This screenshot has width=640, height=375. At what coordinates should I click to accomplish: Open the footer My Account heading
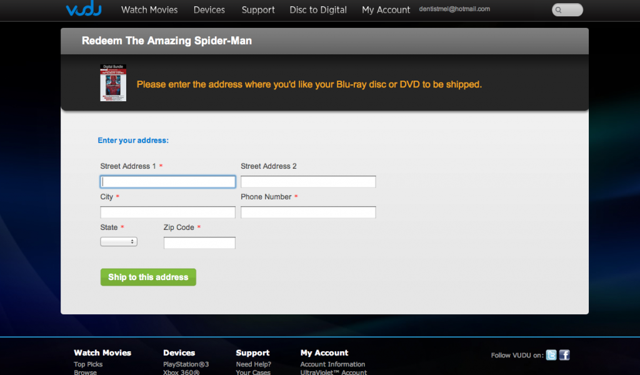coord(324,352)
